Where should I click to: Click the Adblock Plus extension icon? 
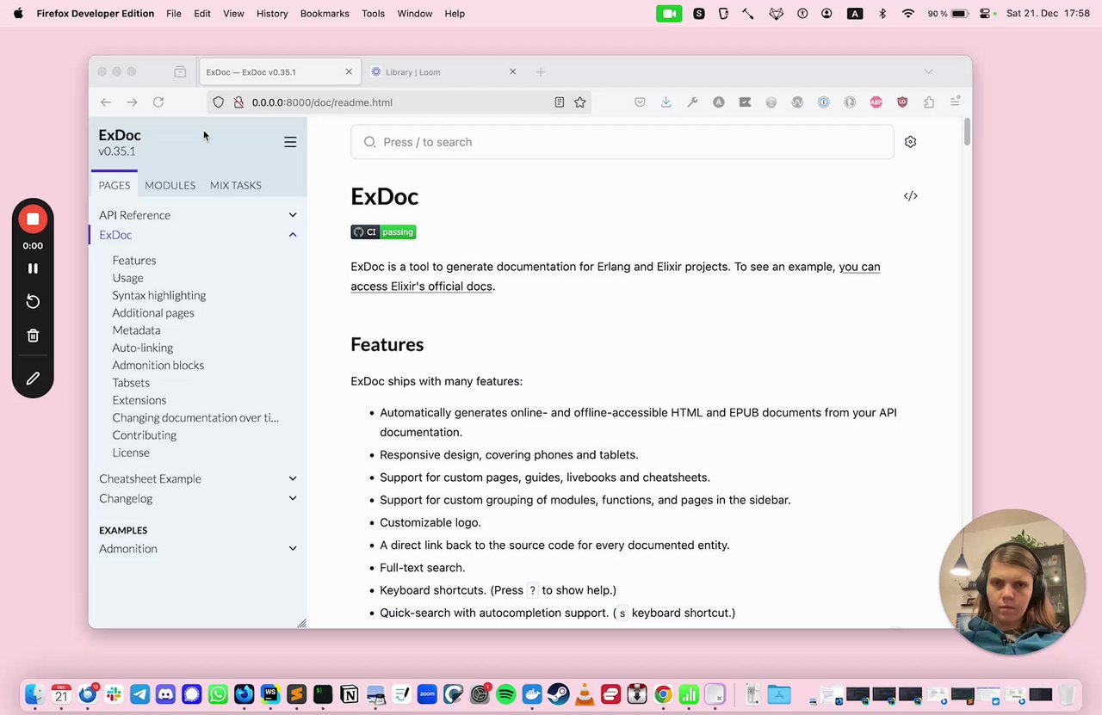pyautogui.click(x=876, y=102)
